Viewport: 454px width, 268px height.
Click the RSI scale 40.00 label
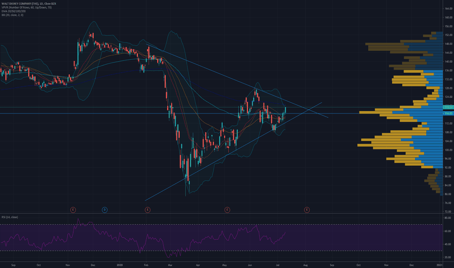coord(448,244)
